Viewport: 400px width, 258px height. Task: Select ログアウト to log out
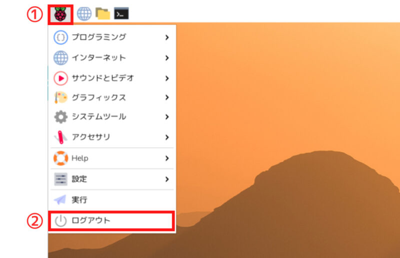[90, 221]
